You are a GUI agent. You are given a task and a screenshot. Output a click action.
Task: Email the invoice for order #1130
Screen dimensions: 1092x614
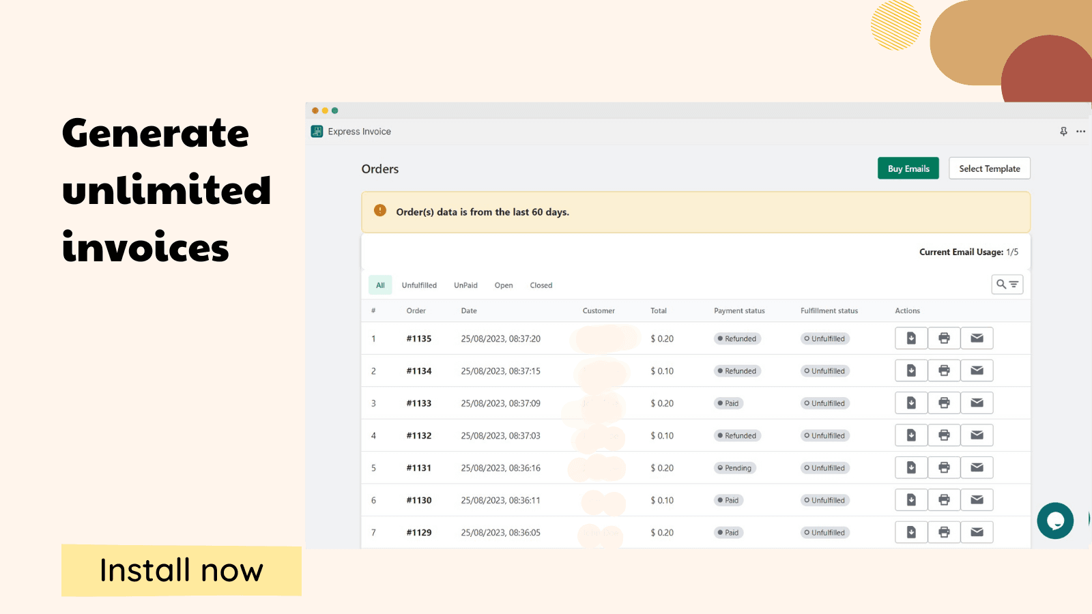click(x=977, y=499)
